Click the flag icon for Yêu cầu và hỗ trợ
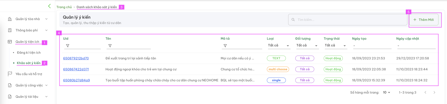447x104 pixels. click(10, 74)
